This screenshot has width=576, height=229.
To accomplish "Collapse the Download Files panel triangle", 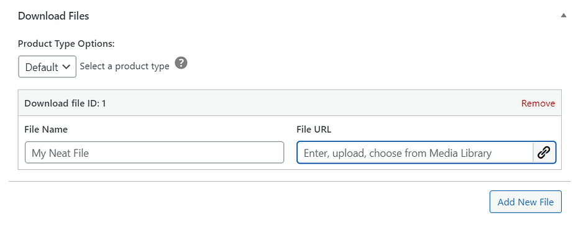I will (x=564, y=16).
